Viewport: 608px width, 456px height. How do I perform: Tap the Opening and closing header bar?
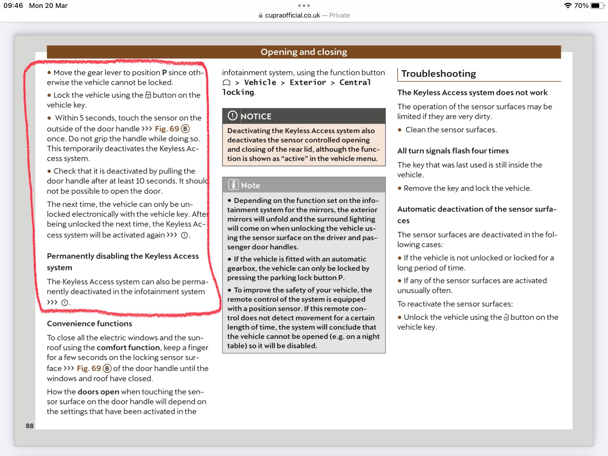point(304,52)
